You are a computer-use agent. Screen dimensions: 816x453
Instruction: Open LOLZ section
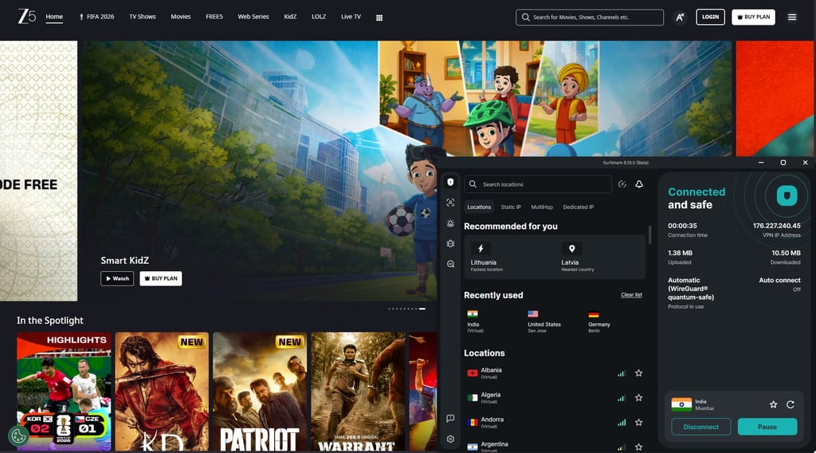tap(319, 17)
